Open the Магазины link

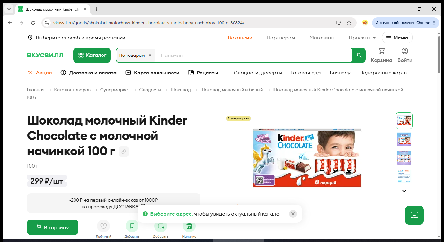pos(322,38)
